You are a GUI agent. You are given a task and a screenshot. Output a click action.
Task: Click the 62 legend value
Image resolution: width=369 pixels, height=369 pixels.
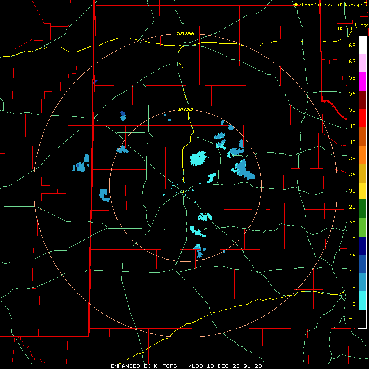click(x=352, y=61)
